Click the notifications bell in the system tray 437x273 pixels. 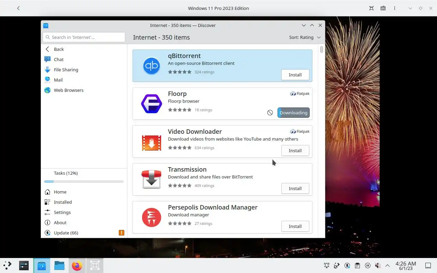coord(327,265)
